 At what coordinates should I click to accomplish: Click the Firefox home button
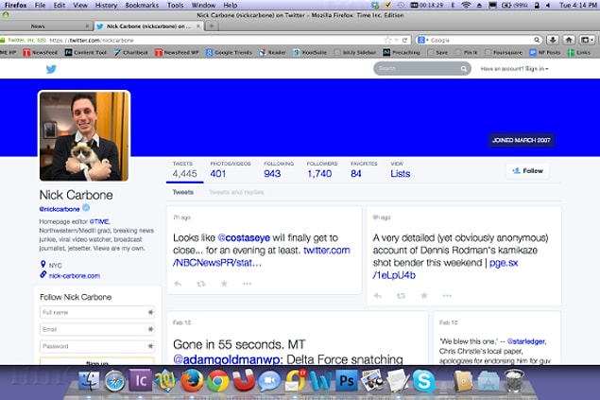(569, 40)
